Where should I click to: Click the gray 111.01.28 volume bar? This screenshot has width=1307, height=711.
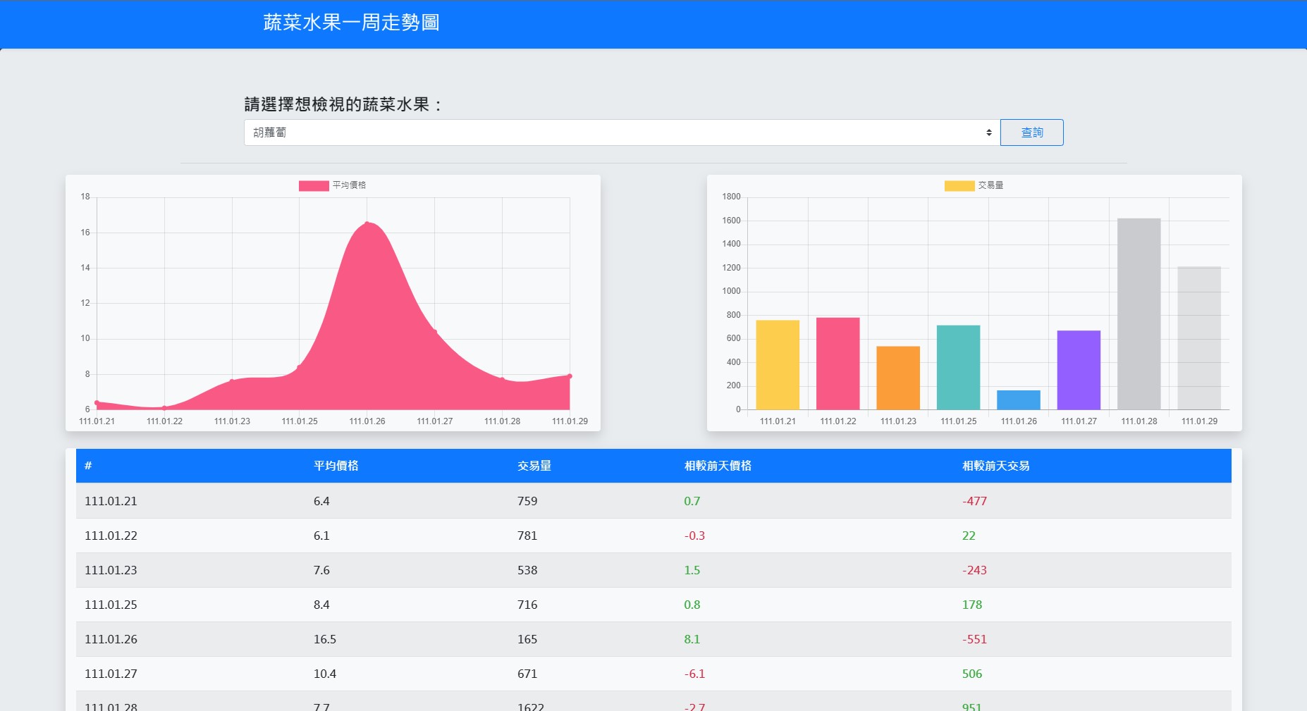[x=1139, y=314]
